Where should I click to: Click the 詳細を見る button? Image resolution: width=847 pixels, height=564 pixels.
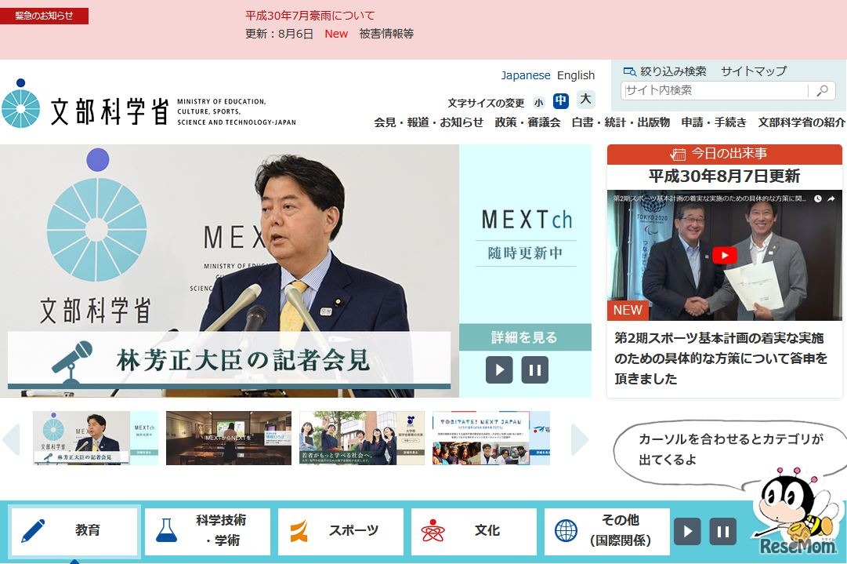(525, 337)
